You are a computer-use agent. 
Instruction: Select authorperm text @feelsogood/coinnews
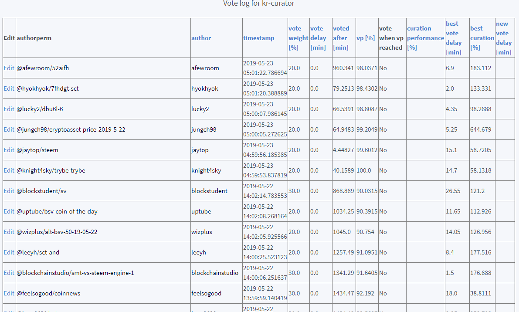(x=48, y=294)
